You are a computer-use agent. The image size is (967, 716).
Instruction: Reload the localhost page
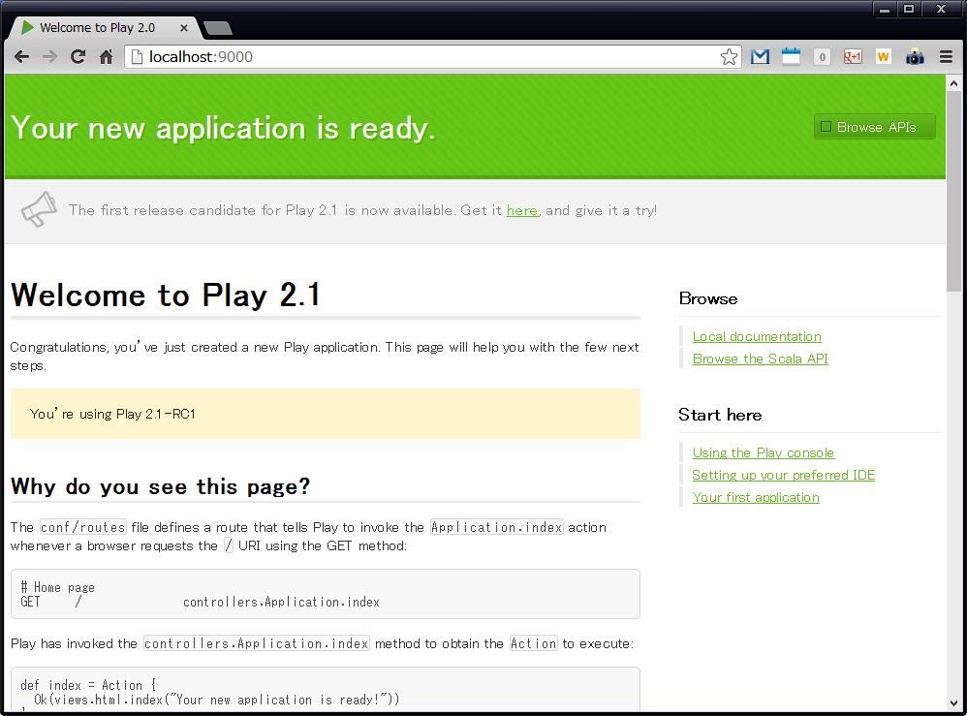coord(78,57)
